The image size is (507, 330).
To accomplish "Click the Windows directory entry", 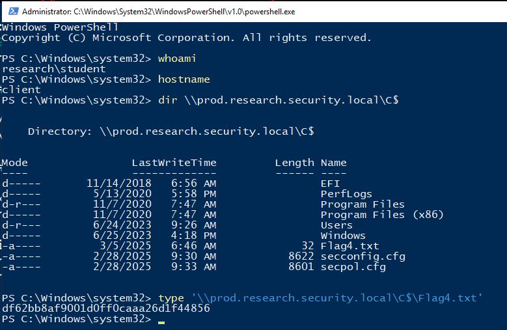I will pos(343,236).
